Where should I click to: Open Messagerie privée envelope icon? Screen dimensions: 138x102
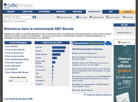(58, 17)
